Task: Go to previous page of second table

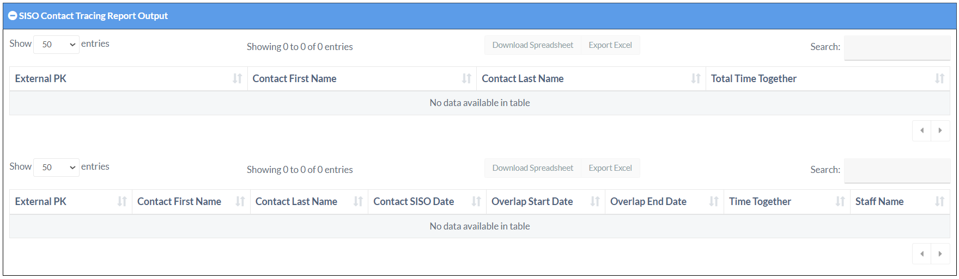Action: click(x=921, y=254)
